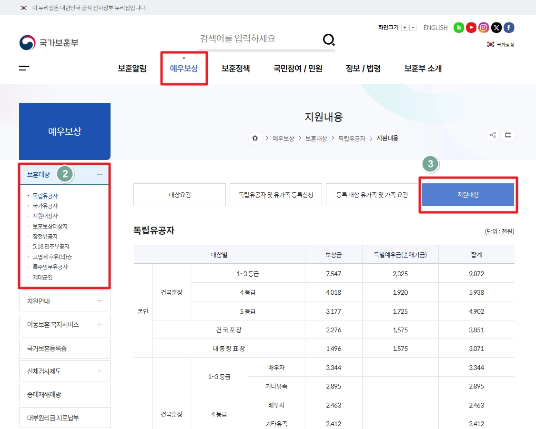The width and height of the screenshot is (536, 429).
Task: Click the print icon next to share
Action: click(508, 135)
